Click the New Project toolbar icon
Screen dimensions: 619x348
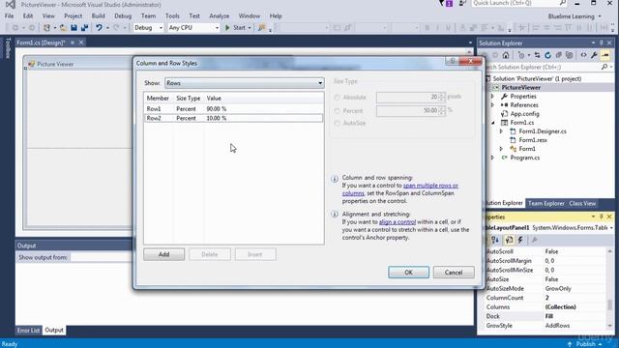coord(46,28)
